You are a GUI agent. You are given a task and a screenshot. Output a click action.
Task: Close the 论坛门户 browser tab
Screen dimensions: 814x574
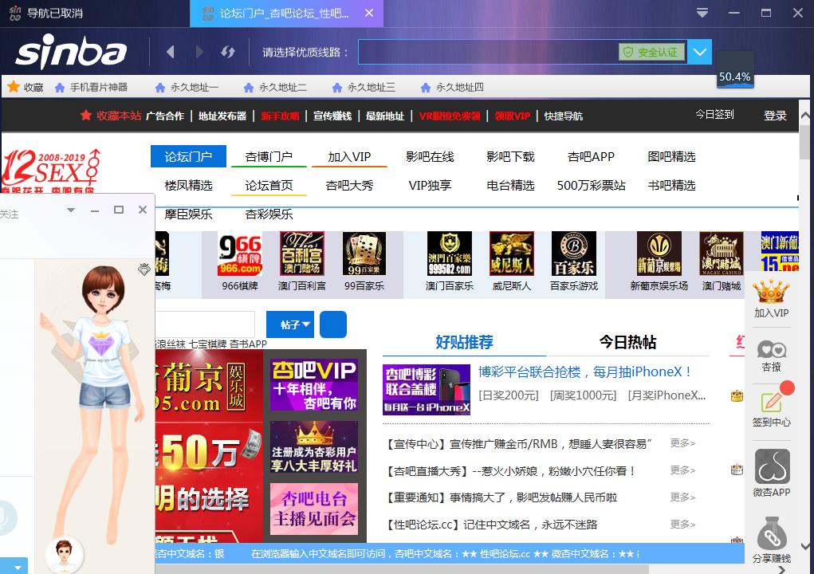pos(369,13)
